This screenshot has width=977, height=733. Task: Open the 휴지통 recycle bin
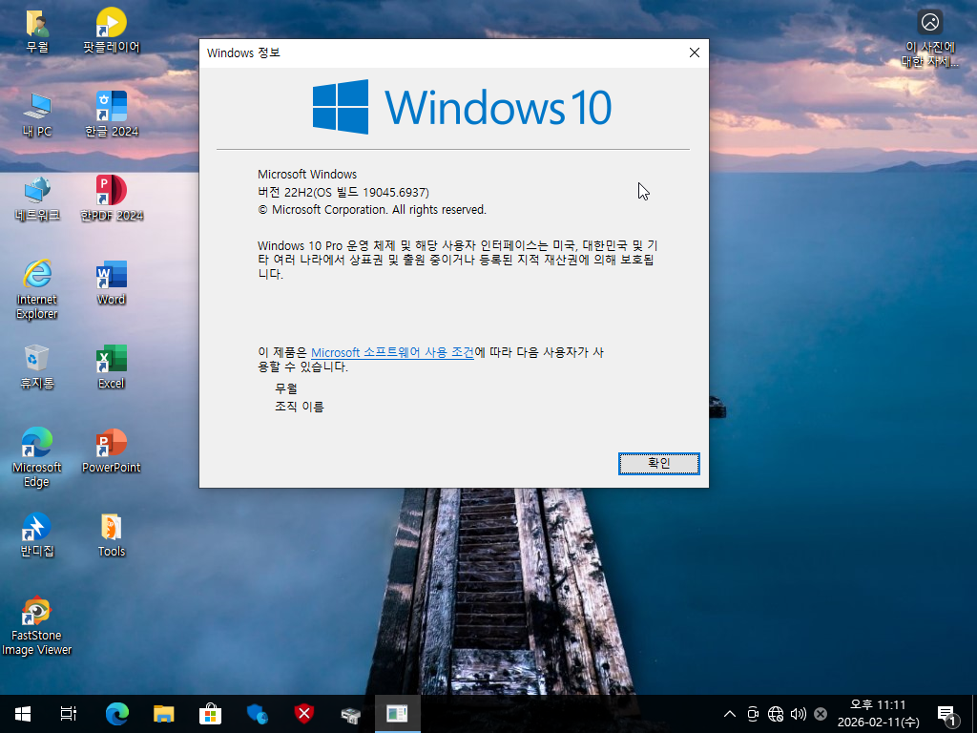[37, 367]
